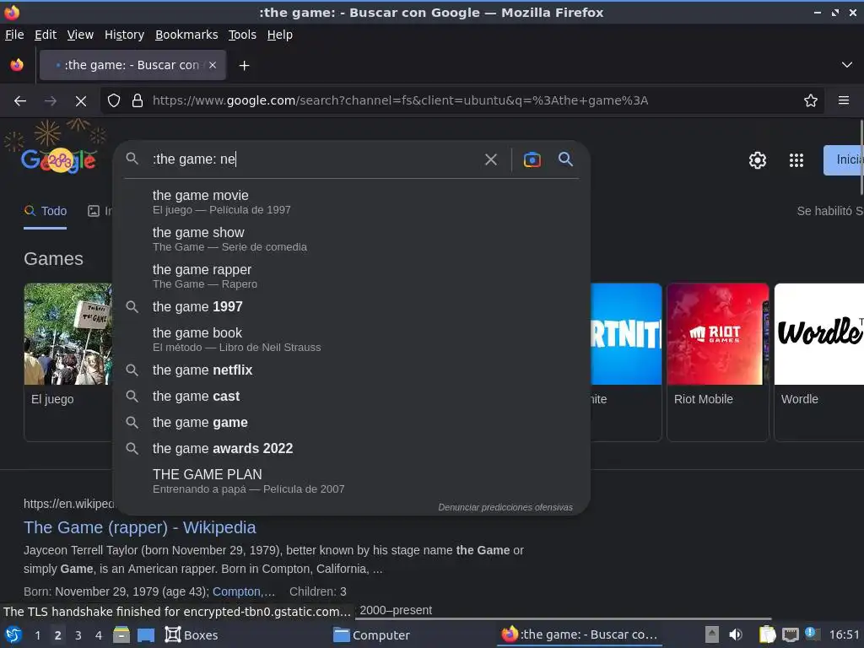Bookmark this page with the star icon
This screenshot has width=864, height=648.
click(810, 101)
